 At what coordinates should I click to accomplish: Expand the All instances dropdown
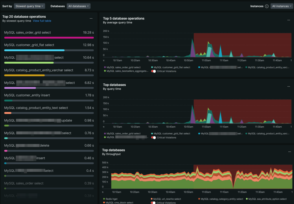point(282,6)
